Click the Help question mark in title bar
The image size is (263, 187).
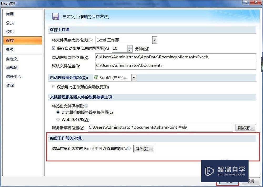(246, 3)
